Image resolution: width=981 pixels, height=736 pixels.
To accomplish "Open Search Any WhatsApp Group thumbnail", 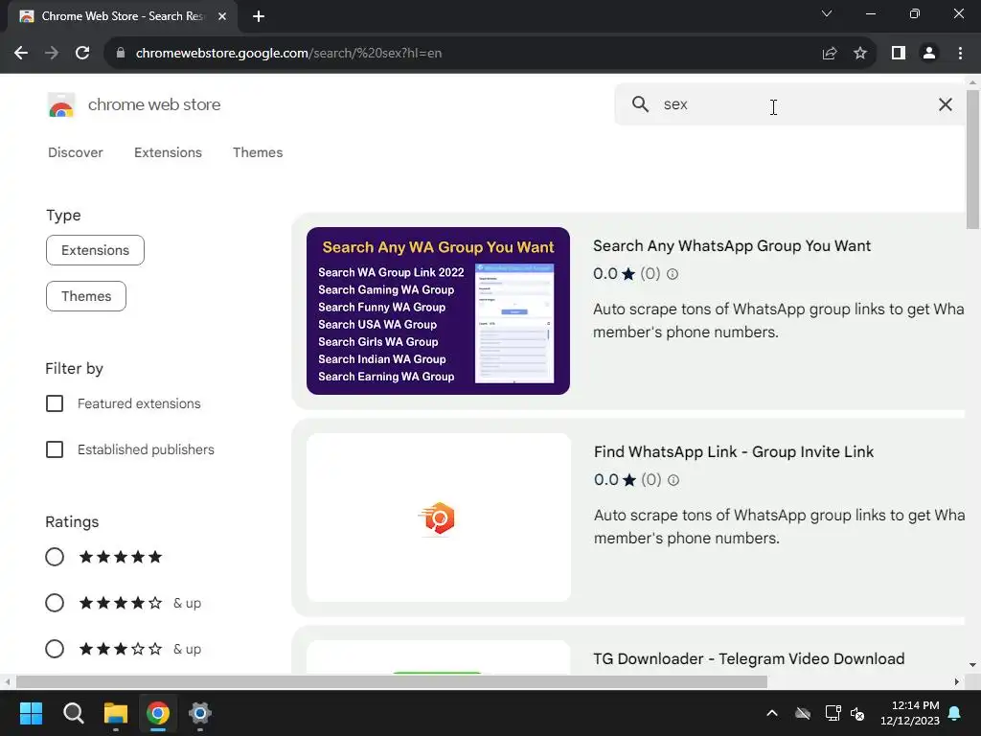I will [438, 311].
